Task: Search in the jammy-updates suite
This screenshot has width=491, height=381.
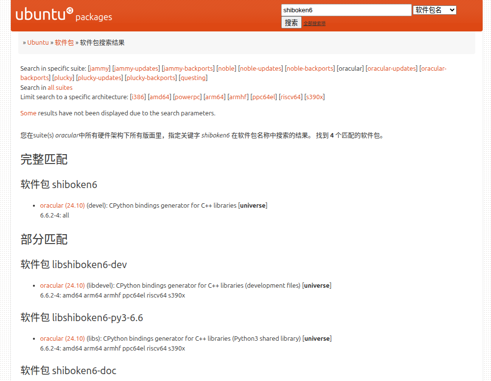Action: click(x=136, y=69)
